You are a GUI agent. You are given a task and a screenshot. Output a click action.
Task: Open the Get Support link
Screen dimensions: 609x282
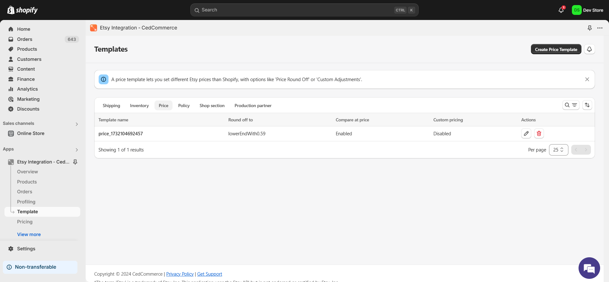tap(210, 274)
